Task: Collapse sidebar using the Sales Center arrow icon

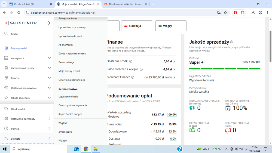Action: click(49, 23)
